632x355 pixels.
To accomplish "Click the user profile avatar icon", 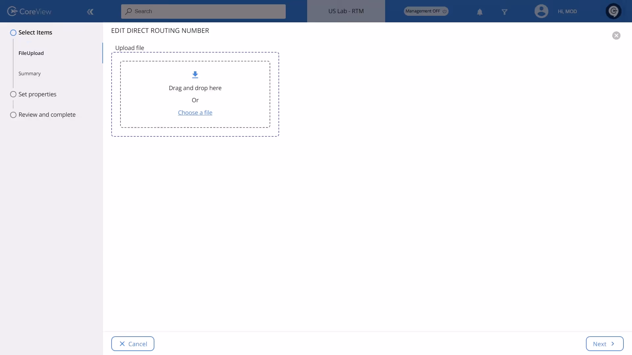I will 541,11.
